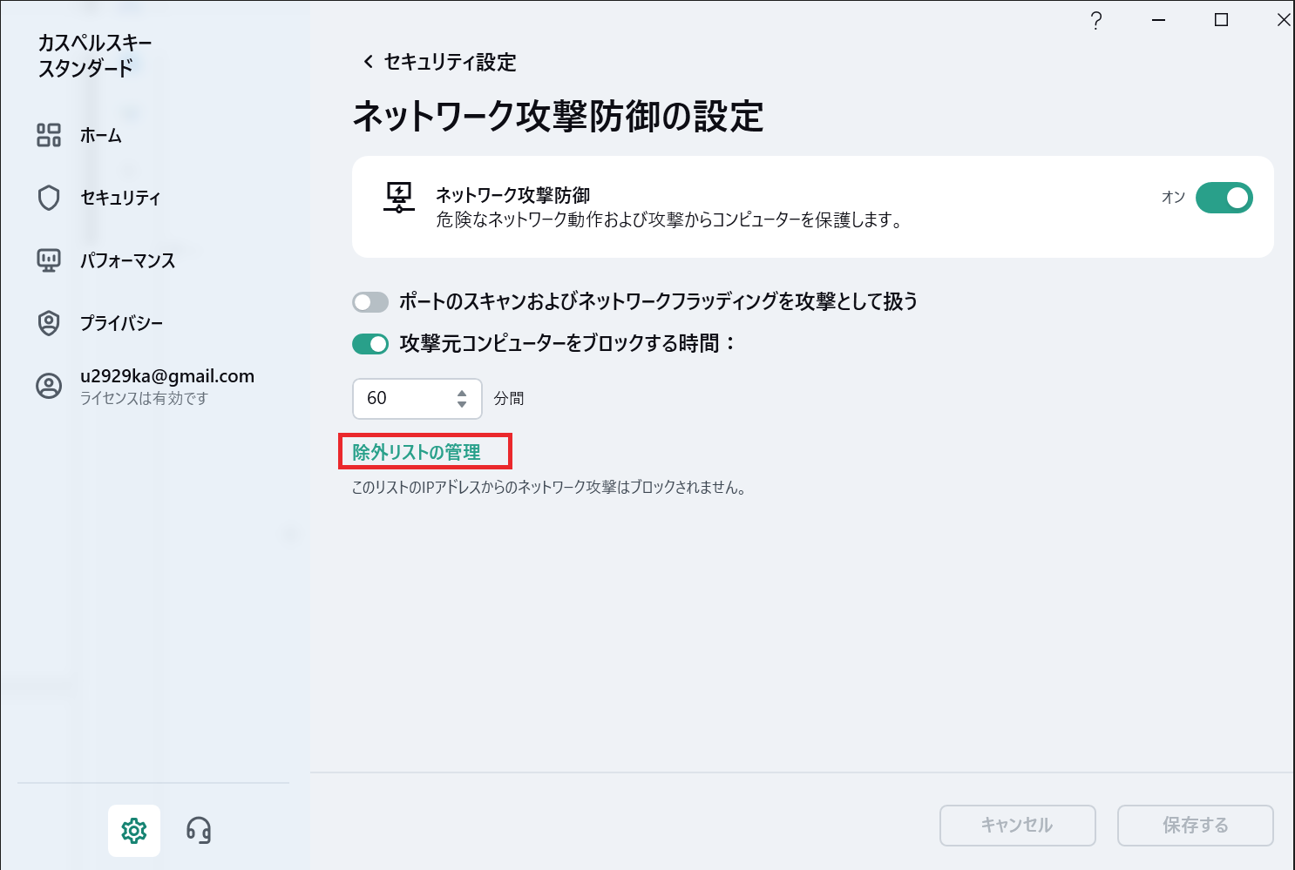Image resolution: width=1295 pixels, height=870 pixels.
Task: Click the 分間 unit label
Action: (509, 399)
